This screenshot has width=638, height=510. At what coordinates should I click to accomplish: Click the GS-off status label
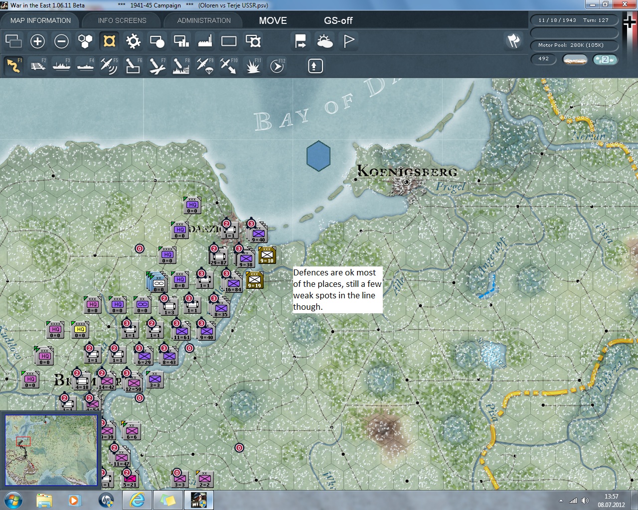pyautogui.click(x=338, y=20)
